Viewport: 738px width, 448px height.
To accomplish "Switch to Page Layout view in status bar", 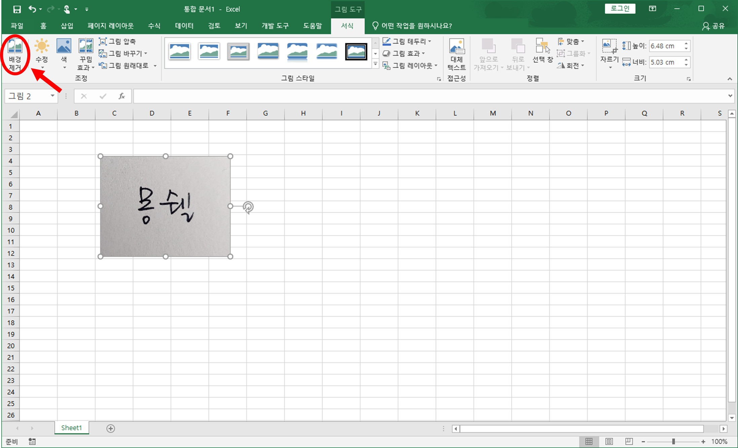I will tap(609, 441).
